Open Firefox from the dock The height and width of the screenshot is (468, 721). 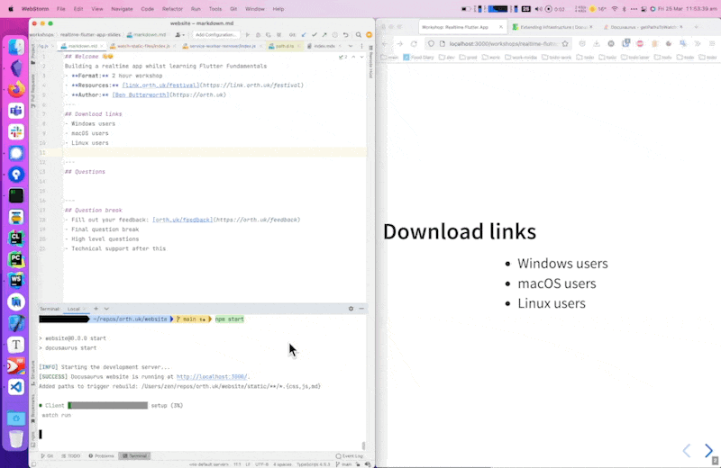[x=16, y=89]
